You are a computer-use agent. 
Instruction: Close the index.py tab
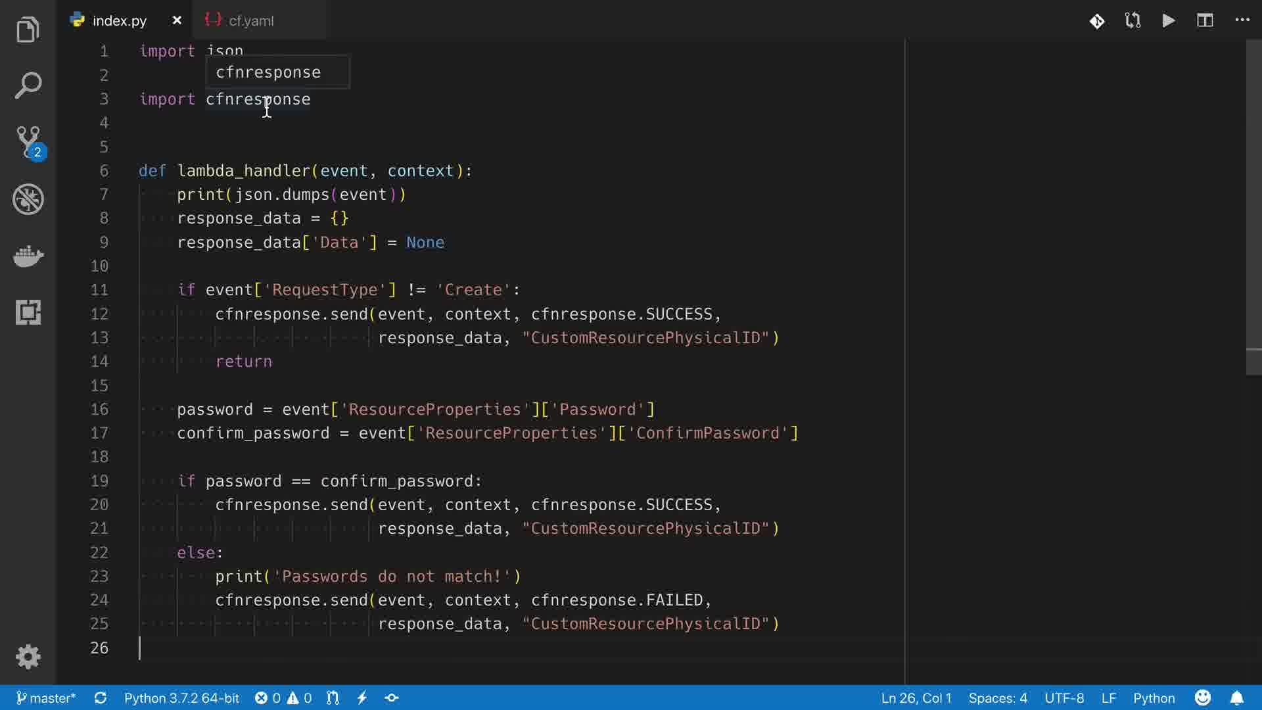177,21
